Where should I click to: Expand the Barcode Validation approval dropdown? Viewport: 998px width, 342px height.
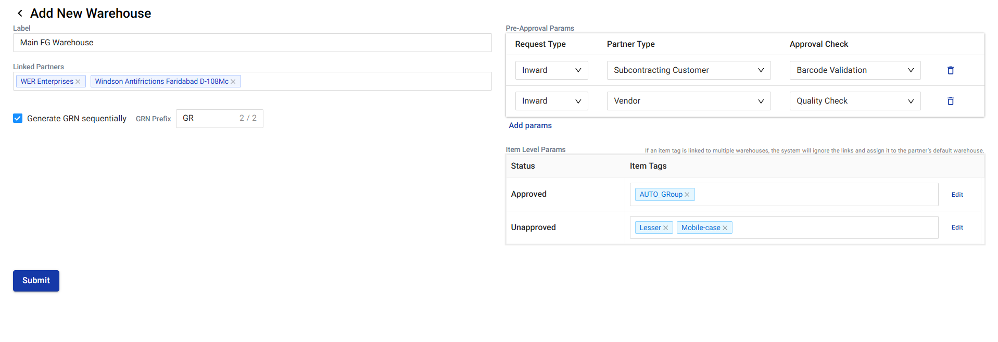[854, 70]
